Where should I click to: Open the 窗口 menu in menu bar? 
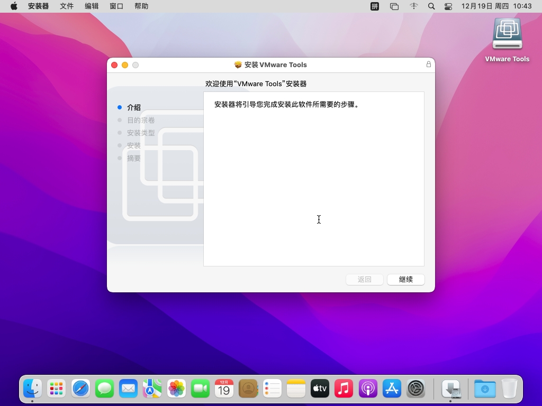pos(116,6)
